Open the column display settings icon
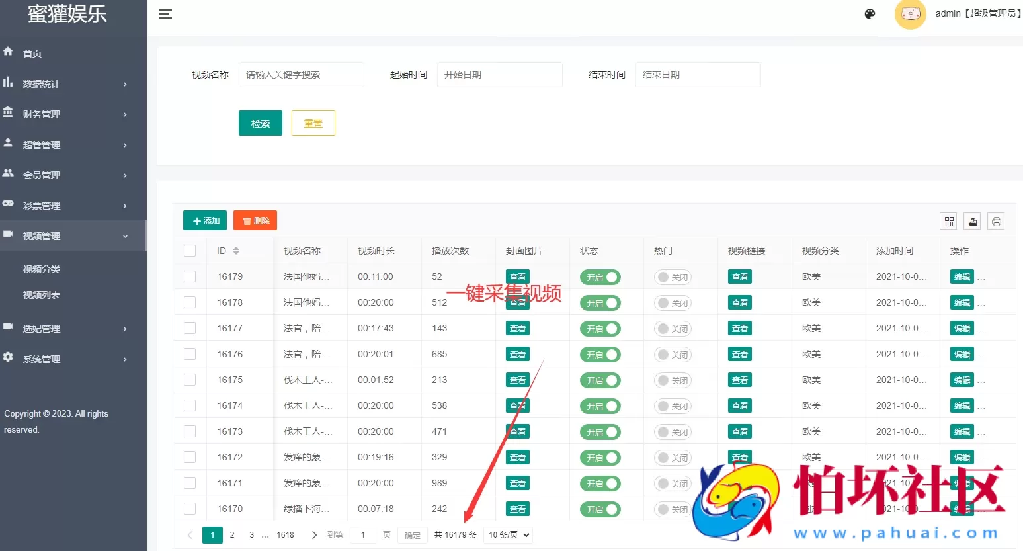 948,221
